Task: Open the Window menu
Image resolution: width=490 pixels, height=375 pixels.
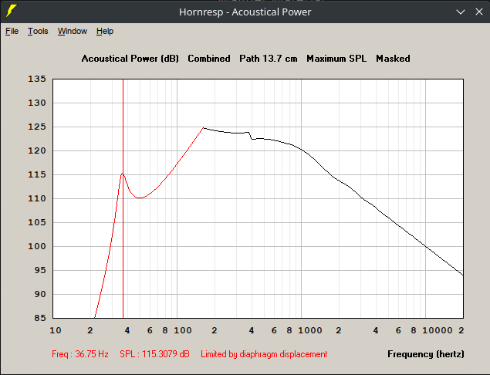Action: (x=73, y=31)
